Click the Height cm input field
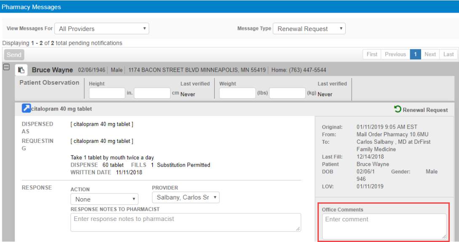Screen dimensions: 459x242 click(x=152, y=93)
